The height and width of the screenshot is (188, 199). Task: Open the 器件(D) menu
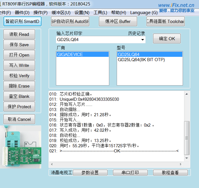22,13
